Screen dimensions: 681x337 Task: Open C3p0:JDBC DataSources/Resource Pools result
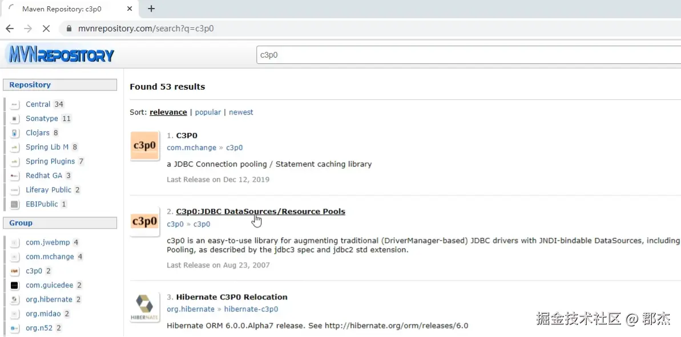pyautogui.click(x=260, y=212)
